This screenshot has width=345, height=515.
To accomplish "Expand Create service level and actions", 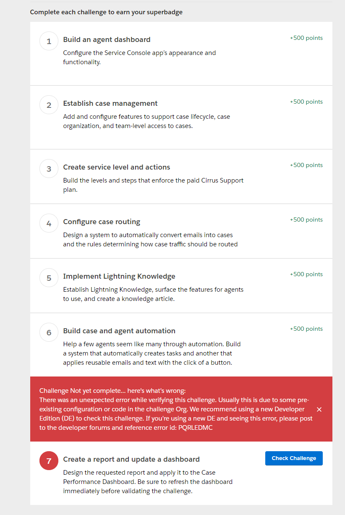I will [116, 167].
